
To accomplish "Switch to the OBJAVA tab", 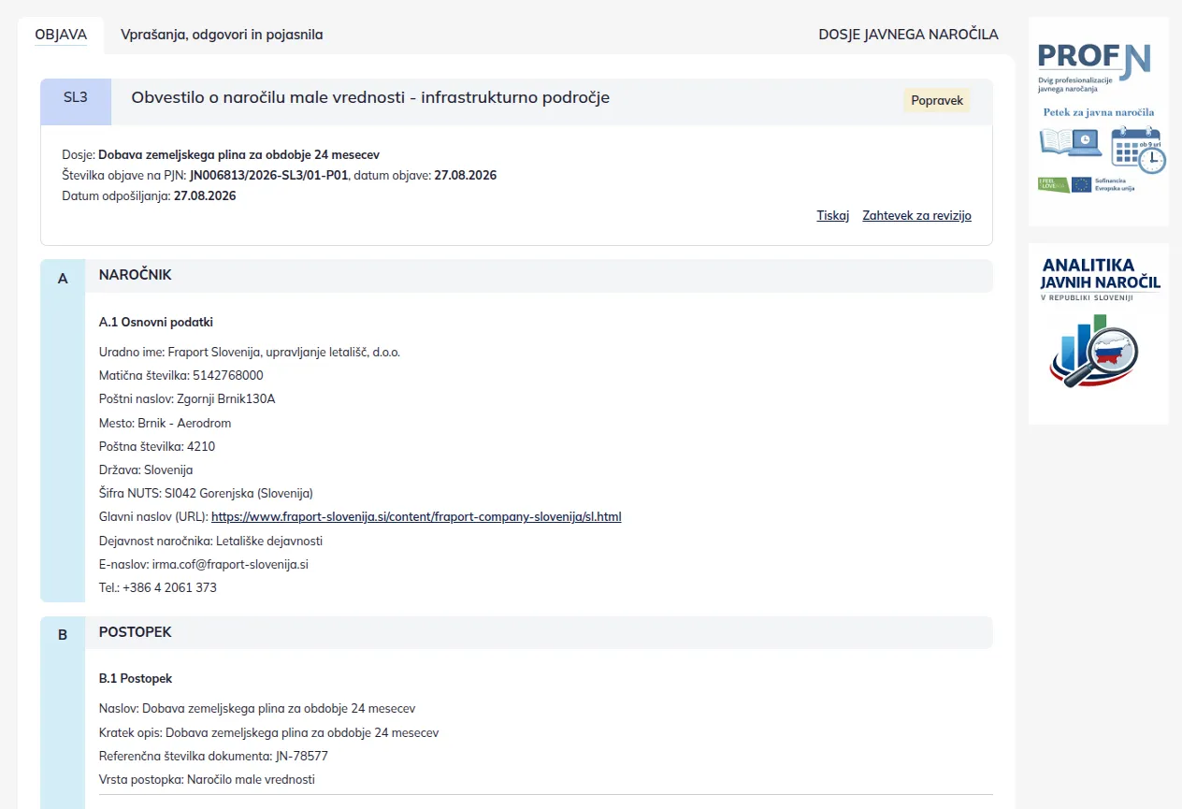I will point(61,35).
